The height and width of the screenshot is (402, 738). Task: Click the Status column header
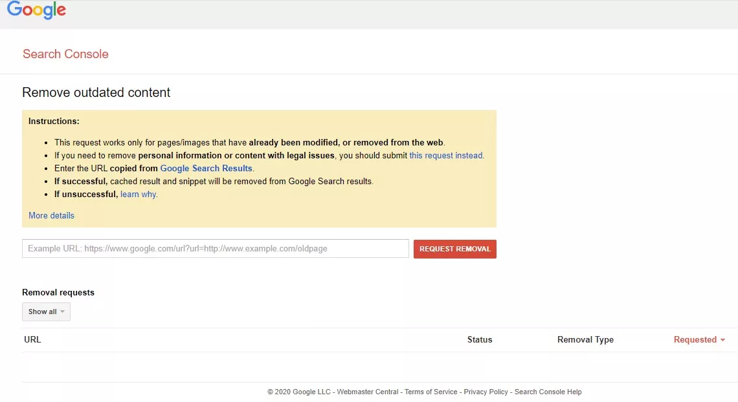pyautogui.click(x=480, y=339)
